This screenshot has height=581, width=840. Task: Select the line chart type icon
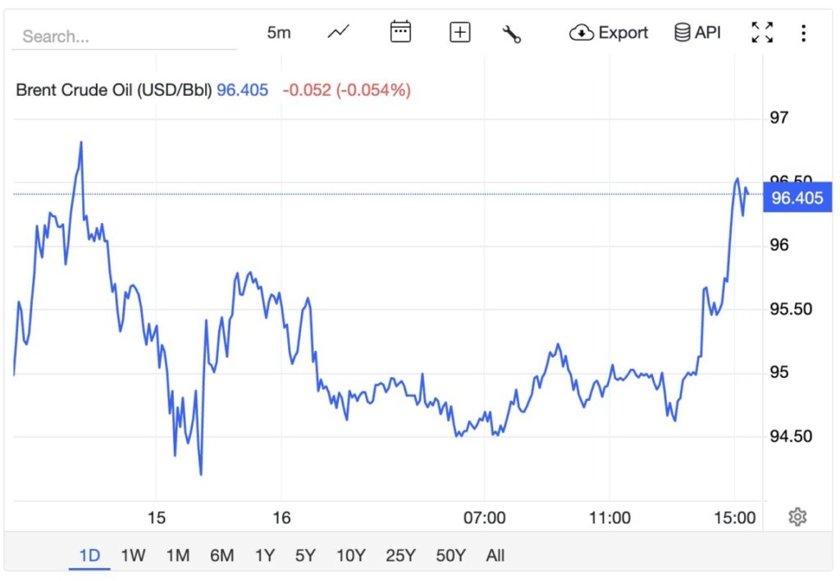pyautogui.click(x=338, y=32)
